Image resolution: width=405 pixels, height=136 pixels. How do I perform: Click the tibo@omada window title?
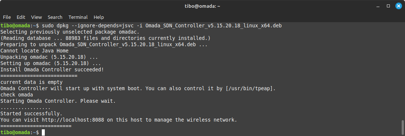(x=202, y=6)
